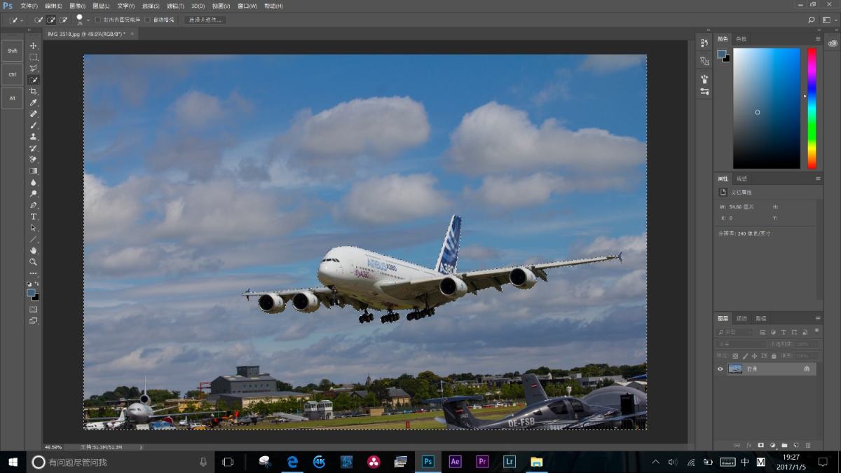841x473 pixels.
Task: Select the Blur tool
Action: pos(33,182)
